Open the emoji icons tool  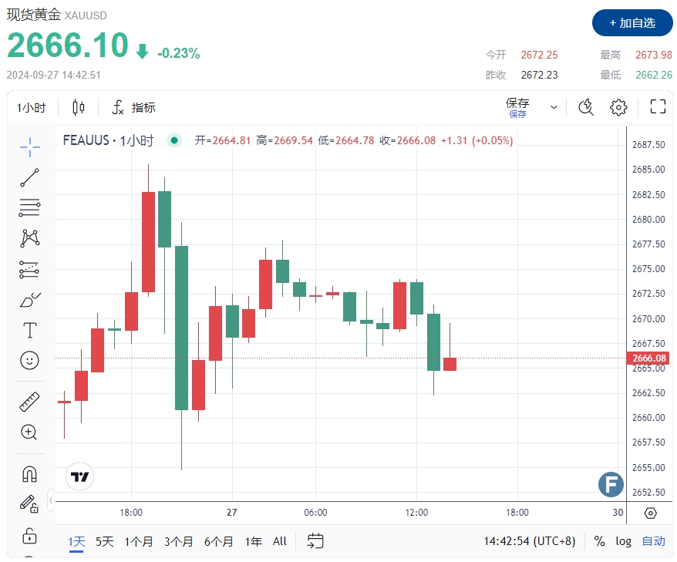(x=29, y=360)
